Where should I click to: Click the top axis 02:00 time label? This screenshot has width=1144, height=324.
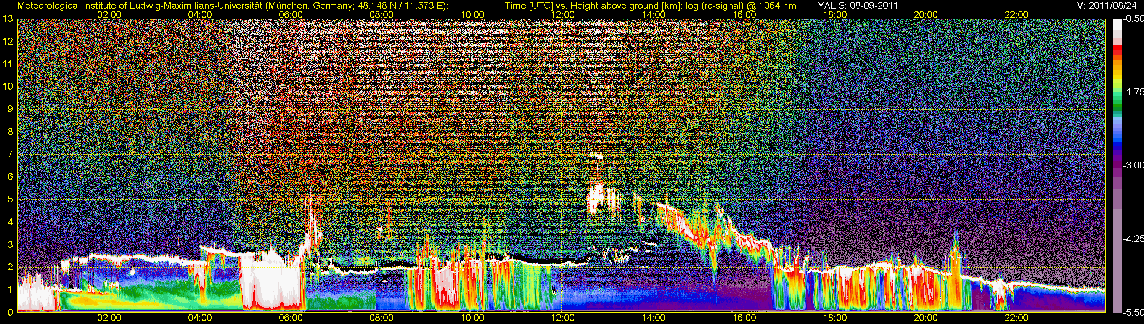tap(109, 14)
